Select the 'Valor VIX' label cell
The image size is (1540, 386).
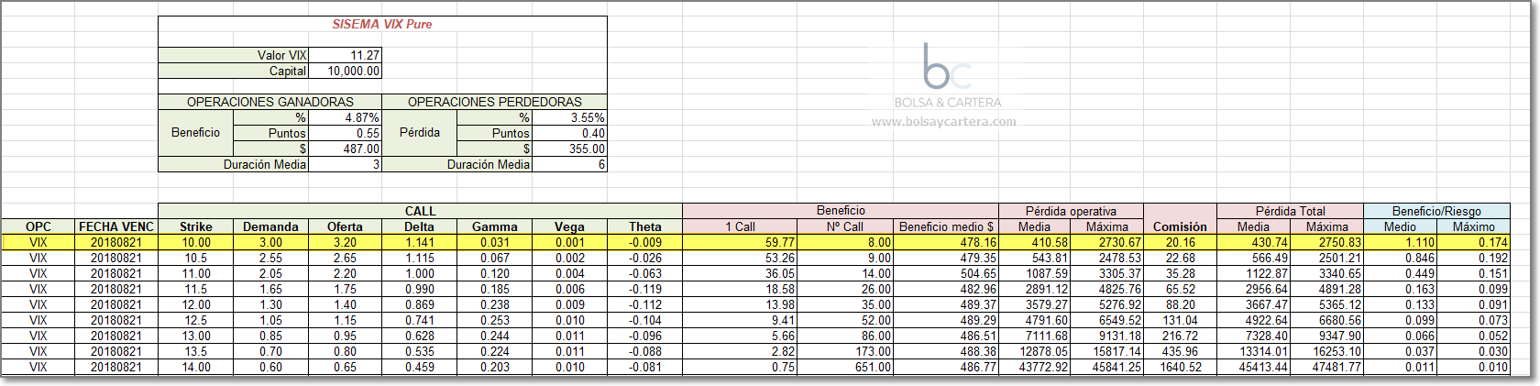point(234,55)
